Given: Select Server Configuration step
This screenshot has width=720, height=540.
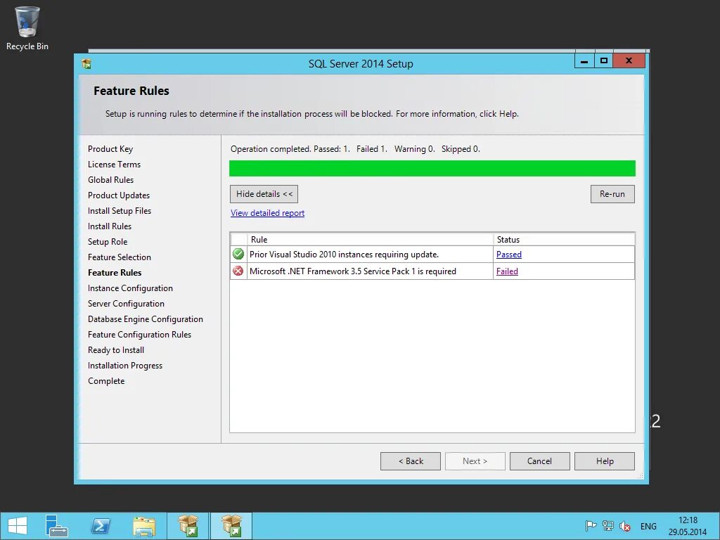Looking at the screenshot, I should (127, 304).
